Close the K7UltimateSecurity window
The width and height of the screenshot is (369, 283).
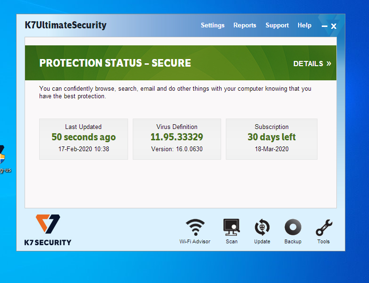(334, 26)
